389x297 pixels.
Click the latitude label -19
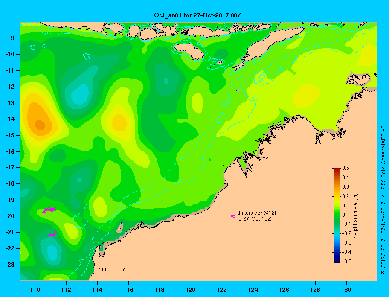click(10, 200)
